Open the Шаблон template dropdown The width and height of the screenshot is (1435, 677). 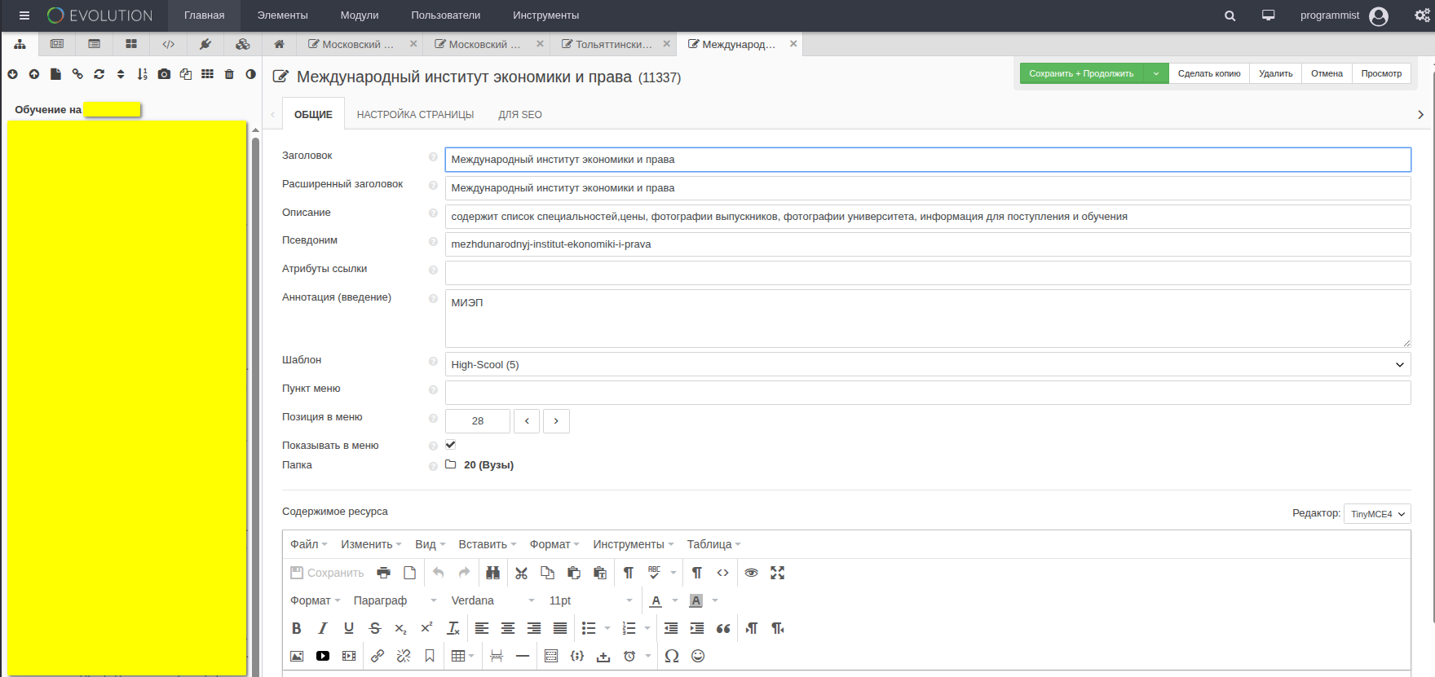coord(927,364)
